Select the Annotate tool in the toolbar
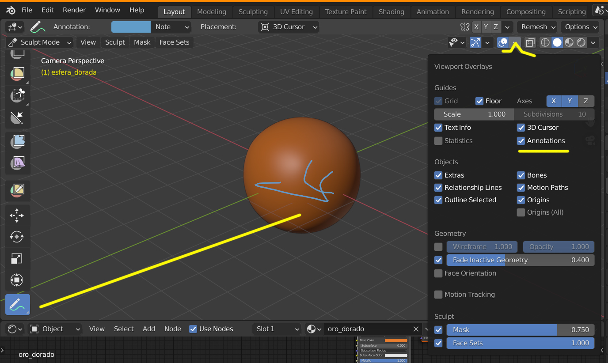This screenshot has height=363, width=608. (x=18, y=304)
